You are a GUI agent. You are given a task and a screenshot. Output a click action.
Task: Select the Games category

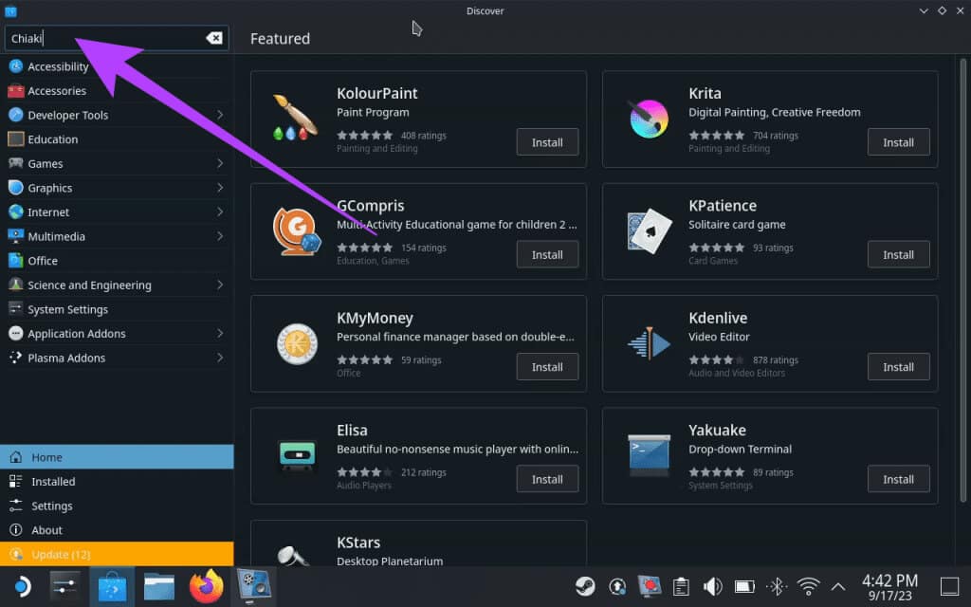coord(117,163)
